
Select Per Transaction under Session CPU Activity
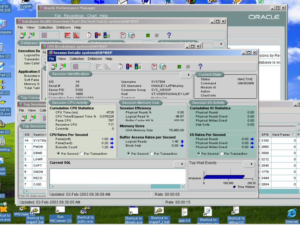click(81, 154)
